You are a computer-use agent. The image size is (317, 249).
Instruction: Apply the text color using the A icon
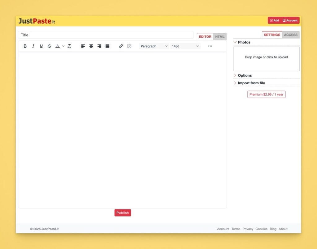(x=58, y=46)
